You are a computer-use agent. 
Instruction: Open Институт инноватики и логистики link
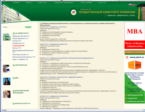[55, 27]
